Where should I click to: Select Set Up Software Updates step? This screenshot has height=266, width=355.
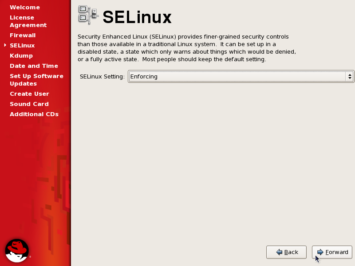click(x=37, y=80)
